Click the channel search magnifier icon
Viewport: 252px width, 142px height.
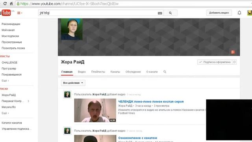pos(165,72)
